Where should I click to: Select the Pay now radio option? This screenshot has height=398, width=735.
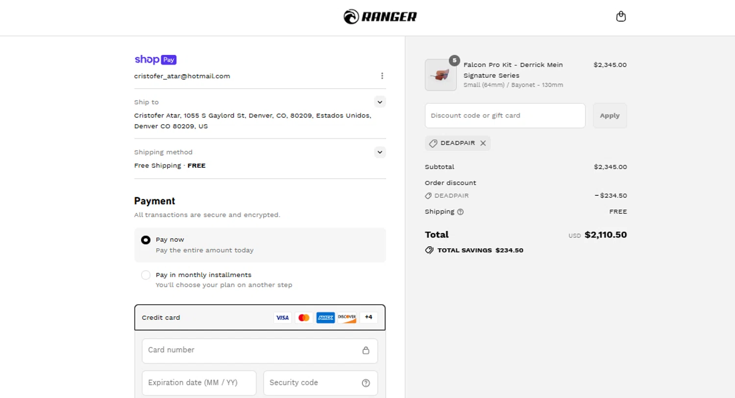(x=146, y=240)
